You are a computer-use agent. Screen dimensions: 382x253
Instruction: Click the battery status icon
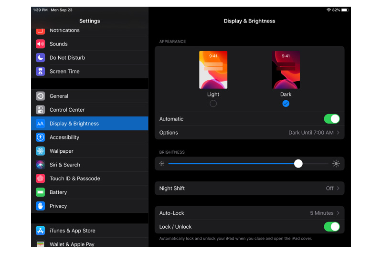click(x=345, y=10)
